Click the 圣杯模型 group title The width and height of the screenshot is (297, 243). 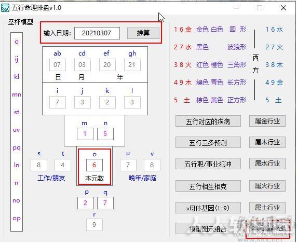point(20,22)
